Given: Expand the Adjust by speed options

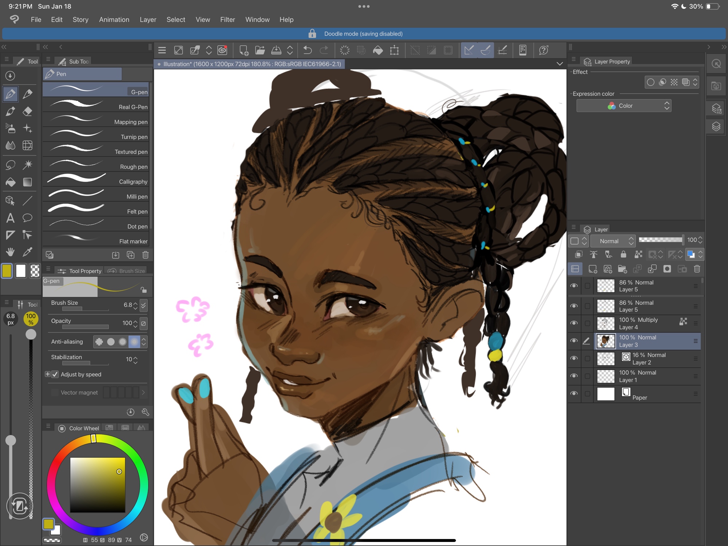Looking at the screenshot, I should coord(47,374).
